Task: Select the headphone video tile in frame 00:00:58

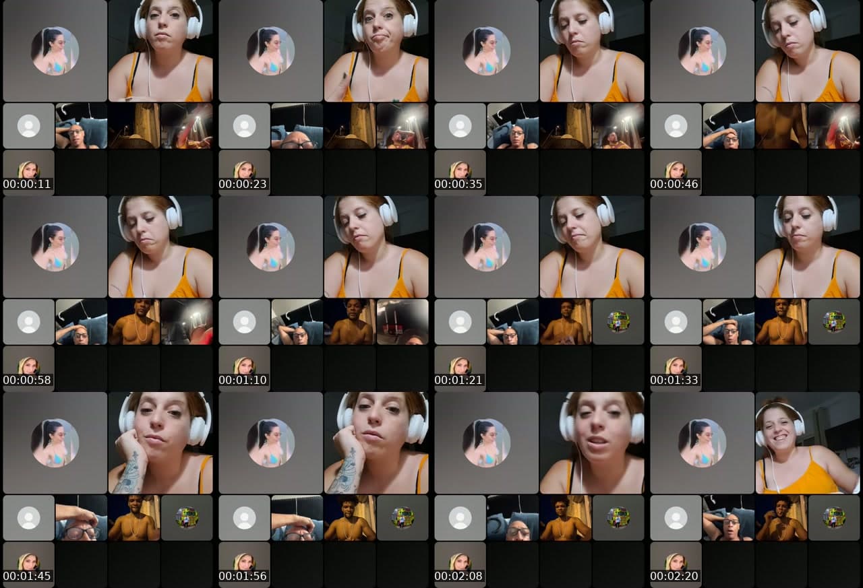Action: pos(160,247)
